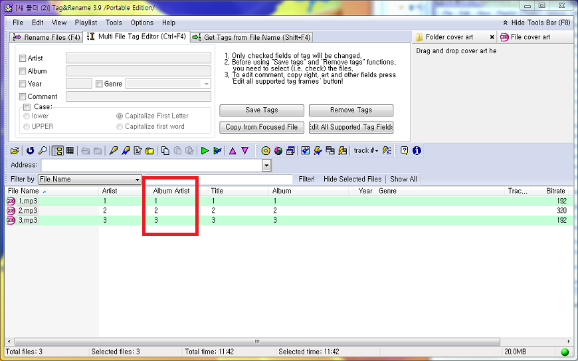Click the green play icon with blue checkmark

point(217,150)
